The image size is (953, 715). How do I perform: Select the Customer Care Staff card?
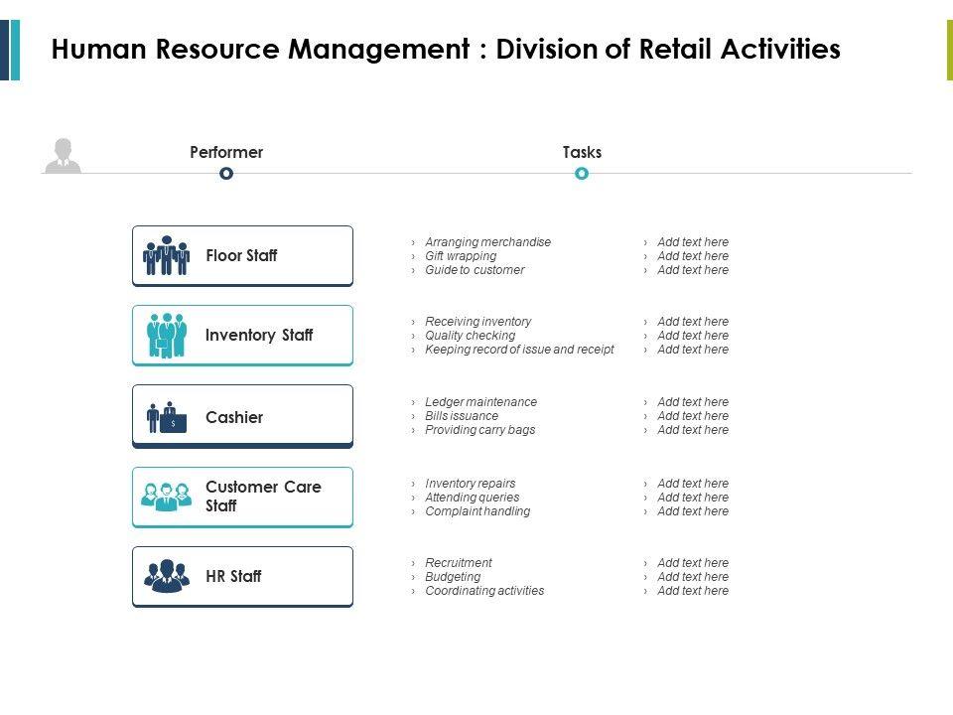pyautogui.click(x=242, y=498)
